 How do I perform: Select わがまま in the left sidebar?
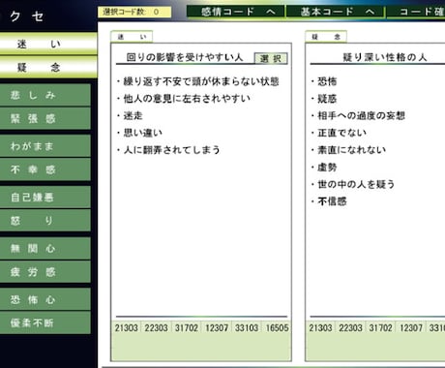44,146
